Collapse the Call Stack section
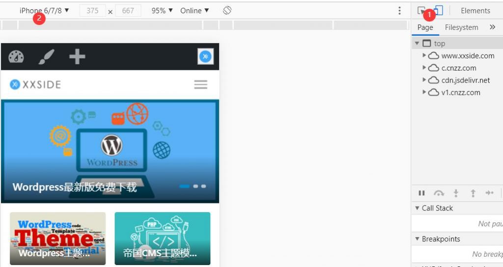Image resolution: width=503 pixels, height=267 pixels. pos(417,208)
